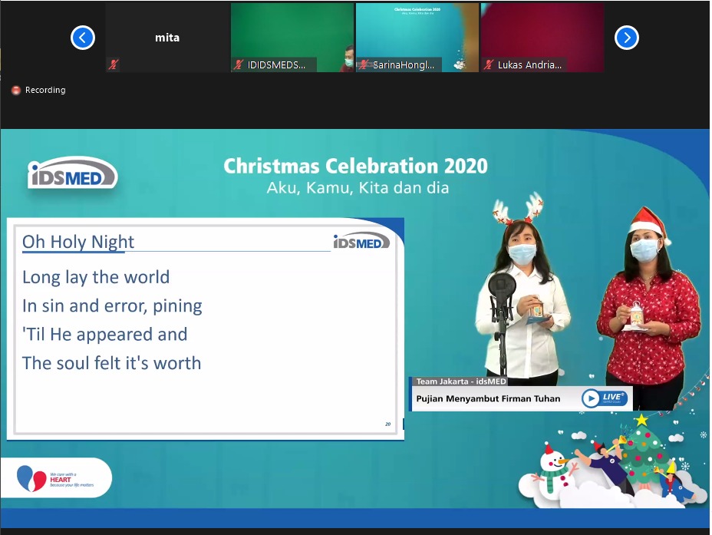Go to previous page of participant thumbnails
This screenshot has width=712, height=535.
click(83, 38)
